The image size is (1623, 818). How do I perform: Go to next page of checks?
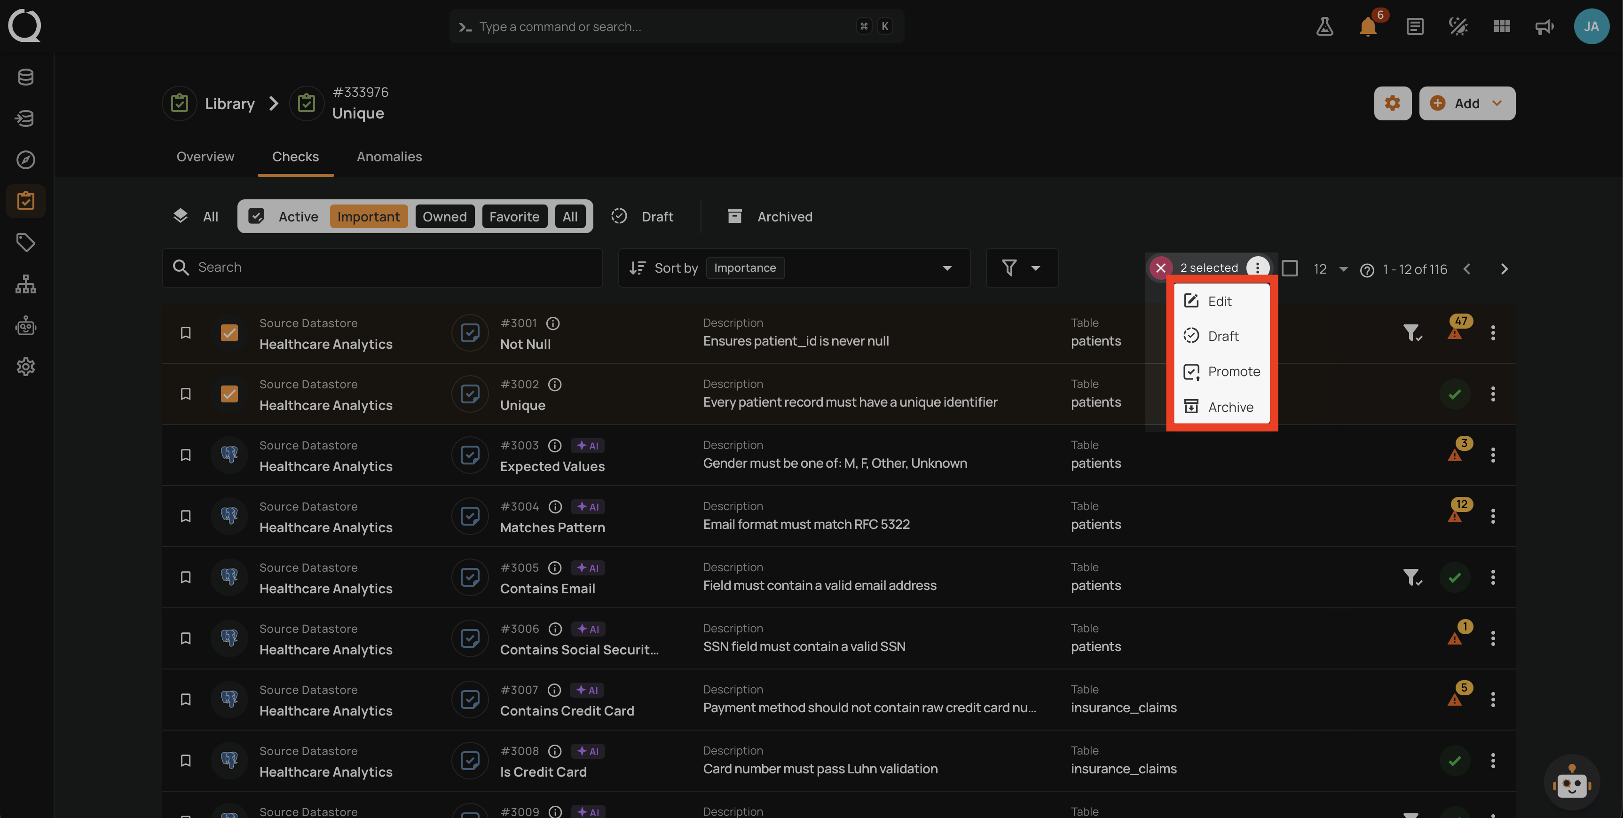pos(1505,269)
